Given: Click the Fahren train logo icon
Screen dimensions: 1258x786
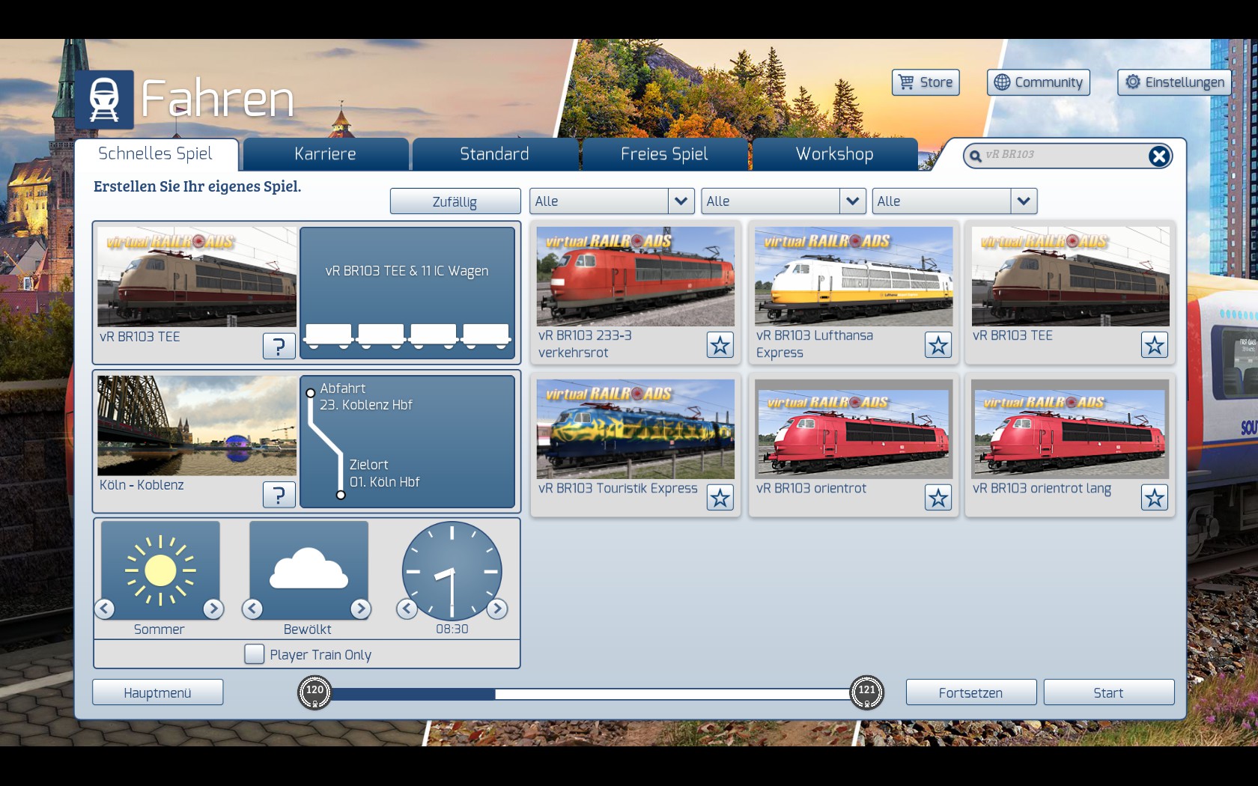Looking at the screenshot, I should click(x=104, y=100).
